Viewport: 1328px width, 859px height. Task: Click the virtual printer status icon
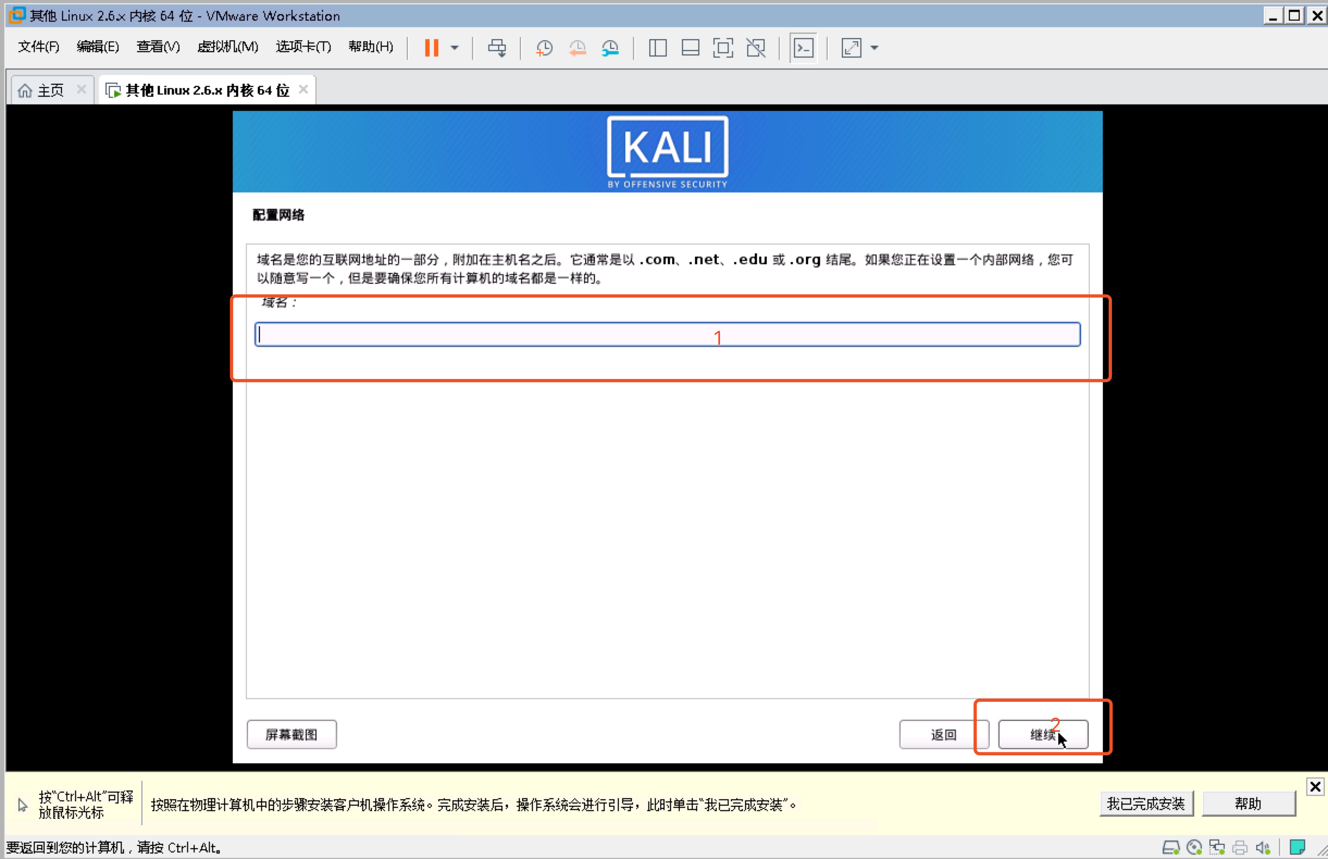coord(1240,846)
